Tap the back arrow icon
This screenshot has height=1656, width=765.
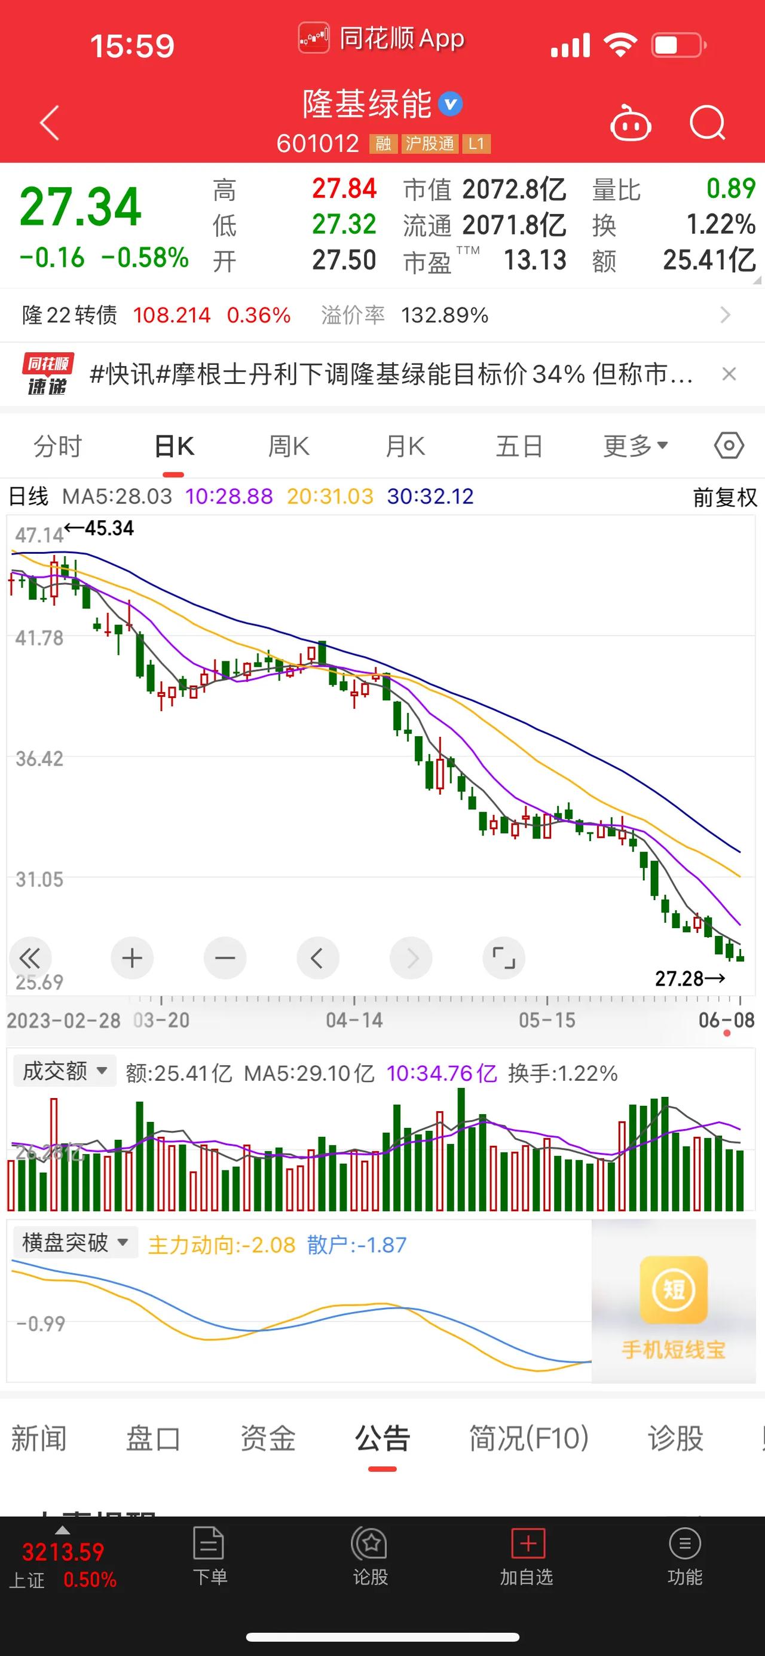point(50,122)
